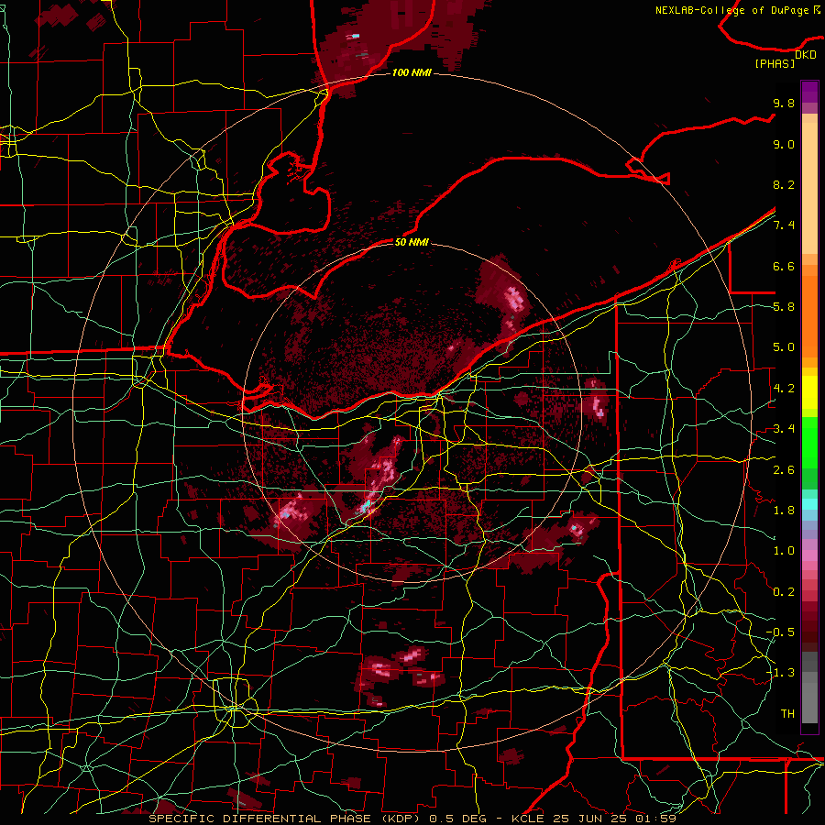Click the 50 NMI range ring label
This screenshot has height=825, width=825.
(412, 242)
